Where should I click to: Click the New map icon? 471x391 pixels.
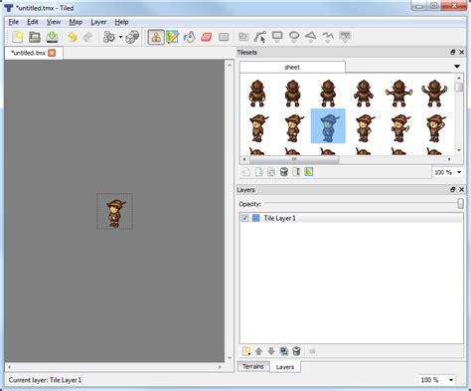pos(18,37)
